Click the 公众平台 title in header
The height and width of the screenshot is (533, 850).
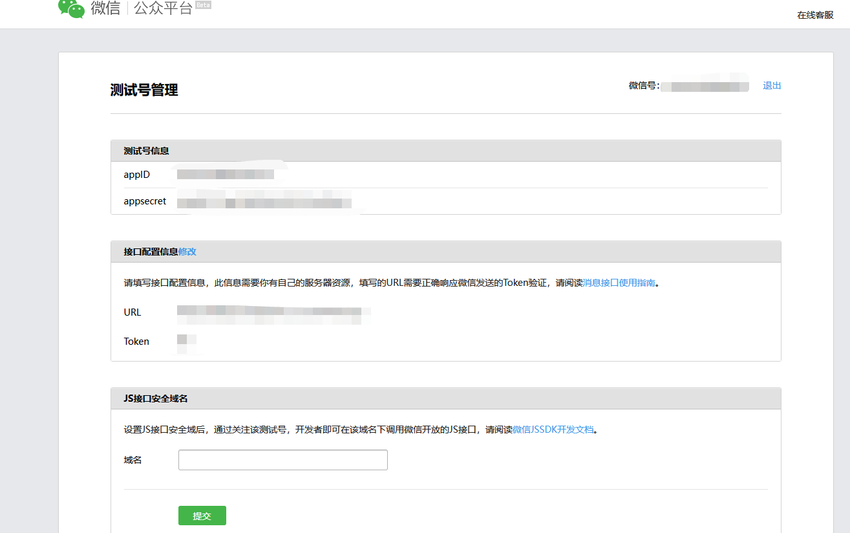pyautogui.click(x=163, y=8)
